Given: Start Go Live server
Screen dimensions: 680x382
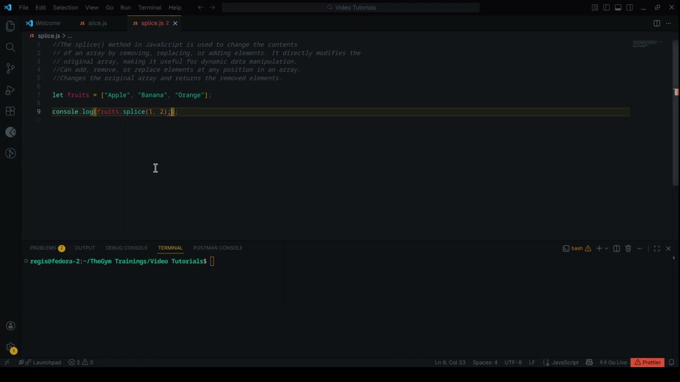Looking at the screenshot, I should 614,362.
